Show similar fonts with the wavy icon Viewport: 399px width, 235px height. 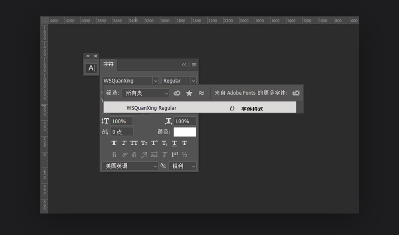coord(201,93)
